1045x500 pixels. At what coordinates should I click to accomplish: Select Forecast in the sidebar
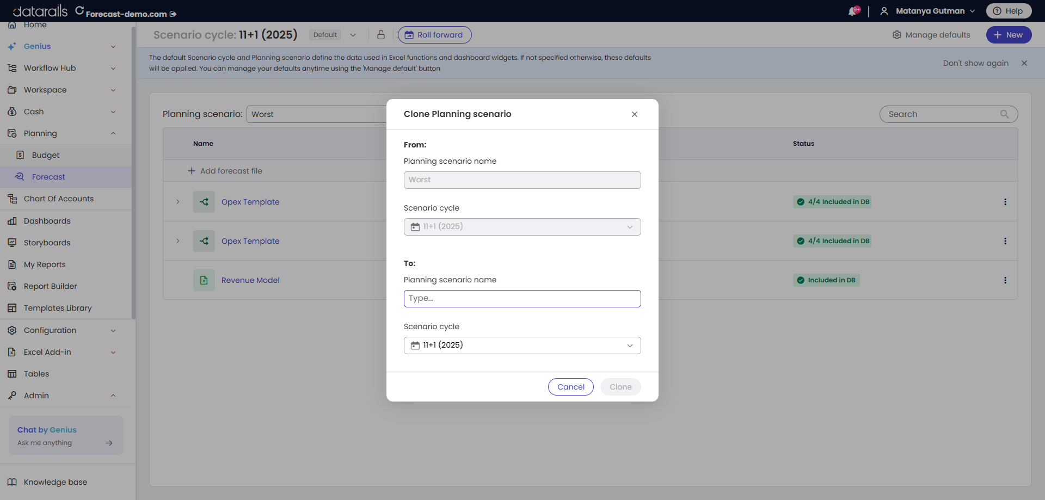pyautogui.click(x=65, y=177)
